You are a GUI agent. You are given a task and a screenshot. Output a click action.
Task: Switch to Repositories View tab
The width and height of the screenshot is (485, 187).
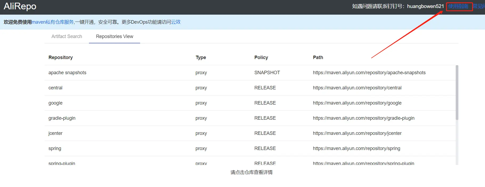click(x=115, y=36)
